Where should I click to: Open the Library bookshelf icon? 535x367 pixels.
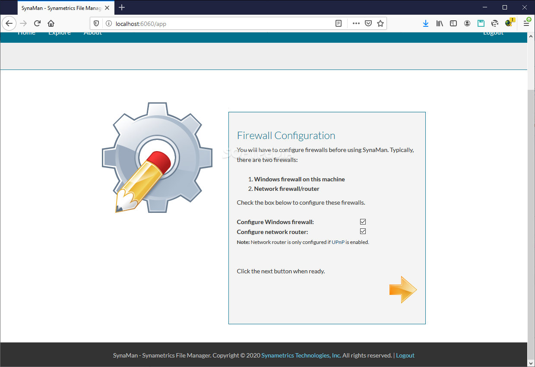(x=440, y=23)
